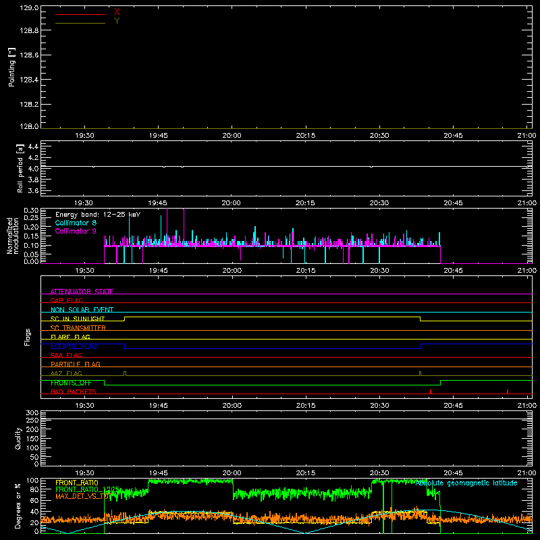
Task: Click the green FRONTS_OFF label
Action: point(71,383)
